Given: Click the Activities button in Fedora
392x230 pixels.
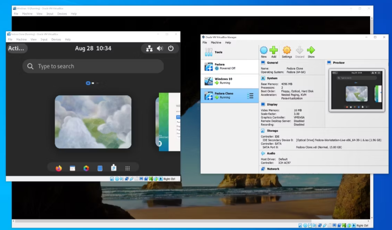Looking at the screenshot, I should tap(17, 48).
